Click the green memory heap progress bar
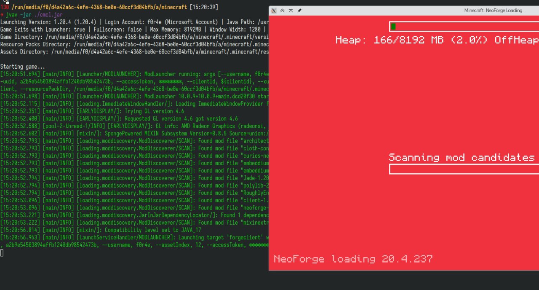This screenshot has height=290, width=539. [464, 27]
